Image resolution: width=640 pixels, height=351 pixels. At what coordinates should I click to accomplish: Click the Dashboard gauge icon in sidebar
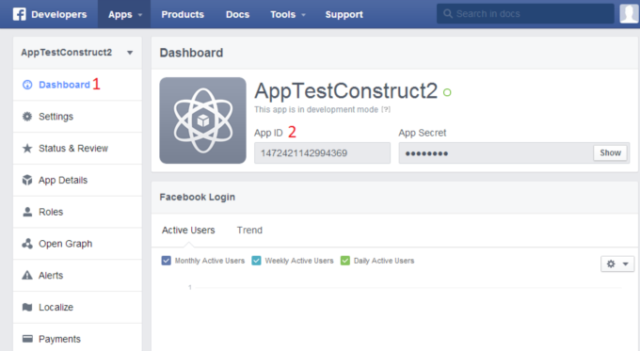tap(27, 85)
